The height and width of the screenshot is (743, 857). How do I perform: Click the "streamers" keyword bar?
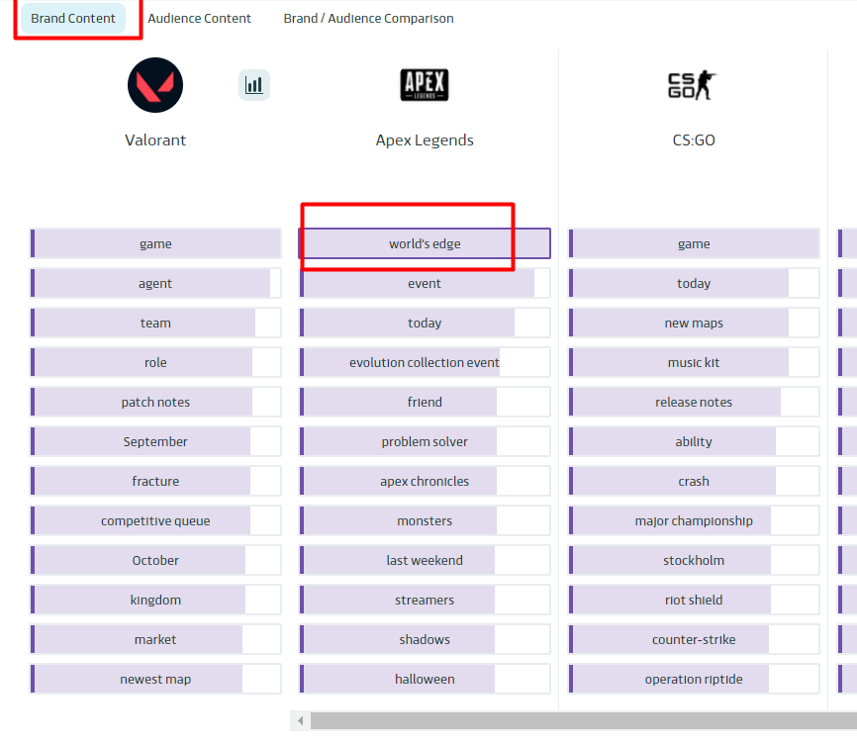pyautogui.click(x=425, y=600)
